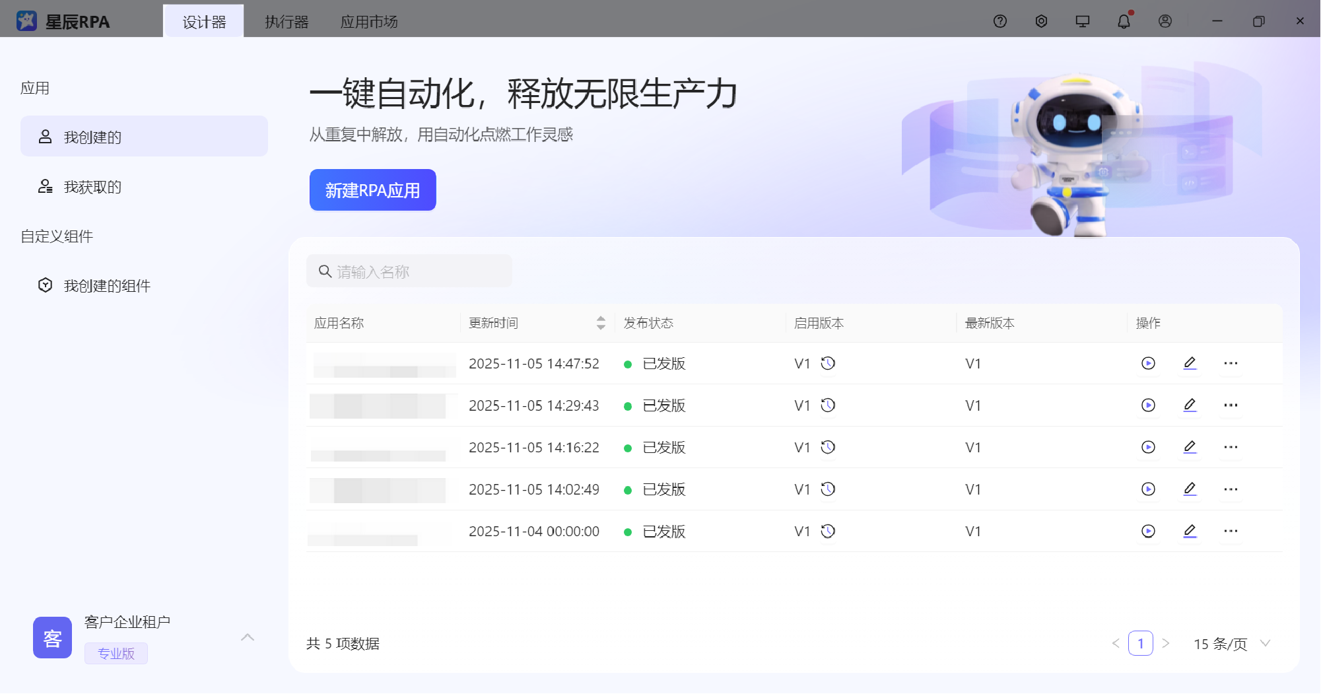Click the monitor screen icon in header
The image size is (1321, 694).
pyautogui.click(x=1082, y=21)
